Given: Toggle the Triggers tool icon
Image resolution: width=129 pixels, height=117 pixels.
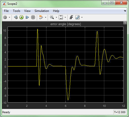Looking at the screenshot, I should tap(71, 17).
